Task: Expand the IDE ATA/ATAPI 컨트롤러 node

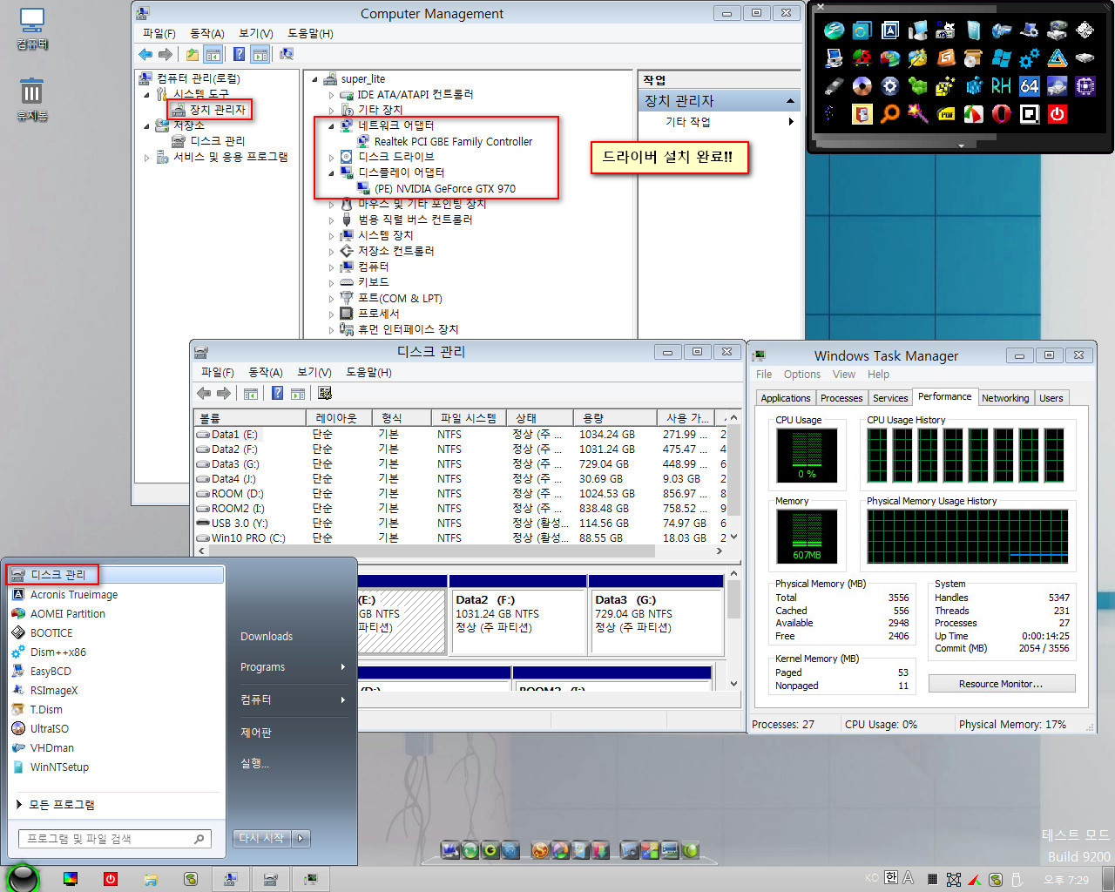Action: (331, 95)
